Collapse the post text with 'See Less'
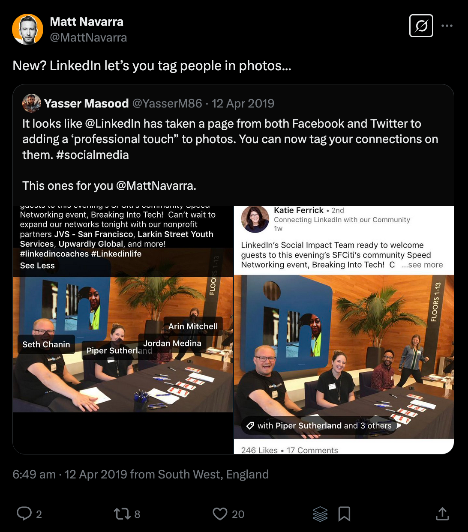 click(x=37, y=266)
